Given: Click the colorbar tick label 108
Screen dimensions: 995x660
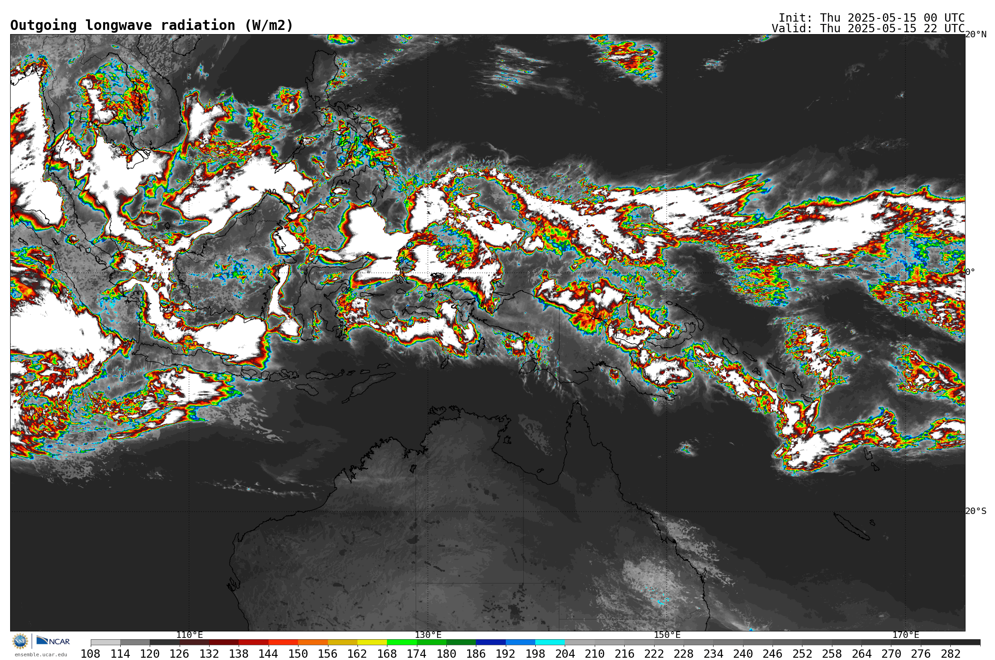Looking at the screenshot, I should click(x=91, y=654).
